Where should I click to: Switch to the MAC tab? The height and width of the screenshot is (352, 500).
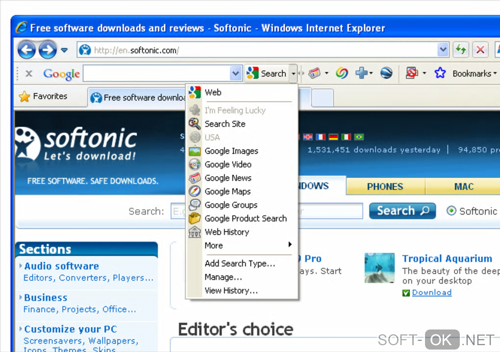[463, 187]
